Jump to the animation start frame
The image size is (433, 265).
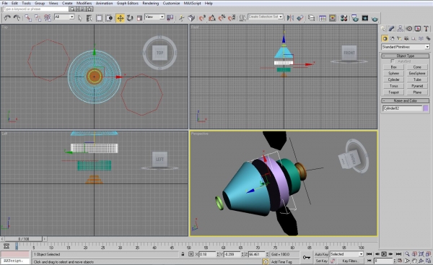369,254
